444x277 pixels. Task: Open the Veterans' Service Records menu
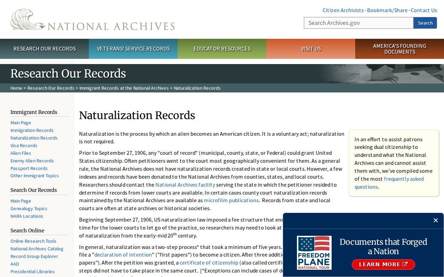[133, 49]
